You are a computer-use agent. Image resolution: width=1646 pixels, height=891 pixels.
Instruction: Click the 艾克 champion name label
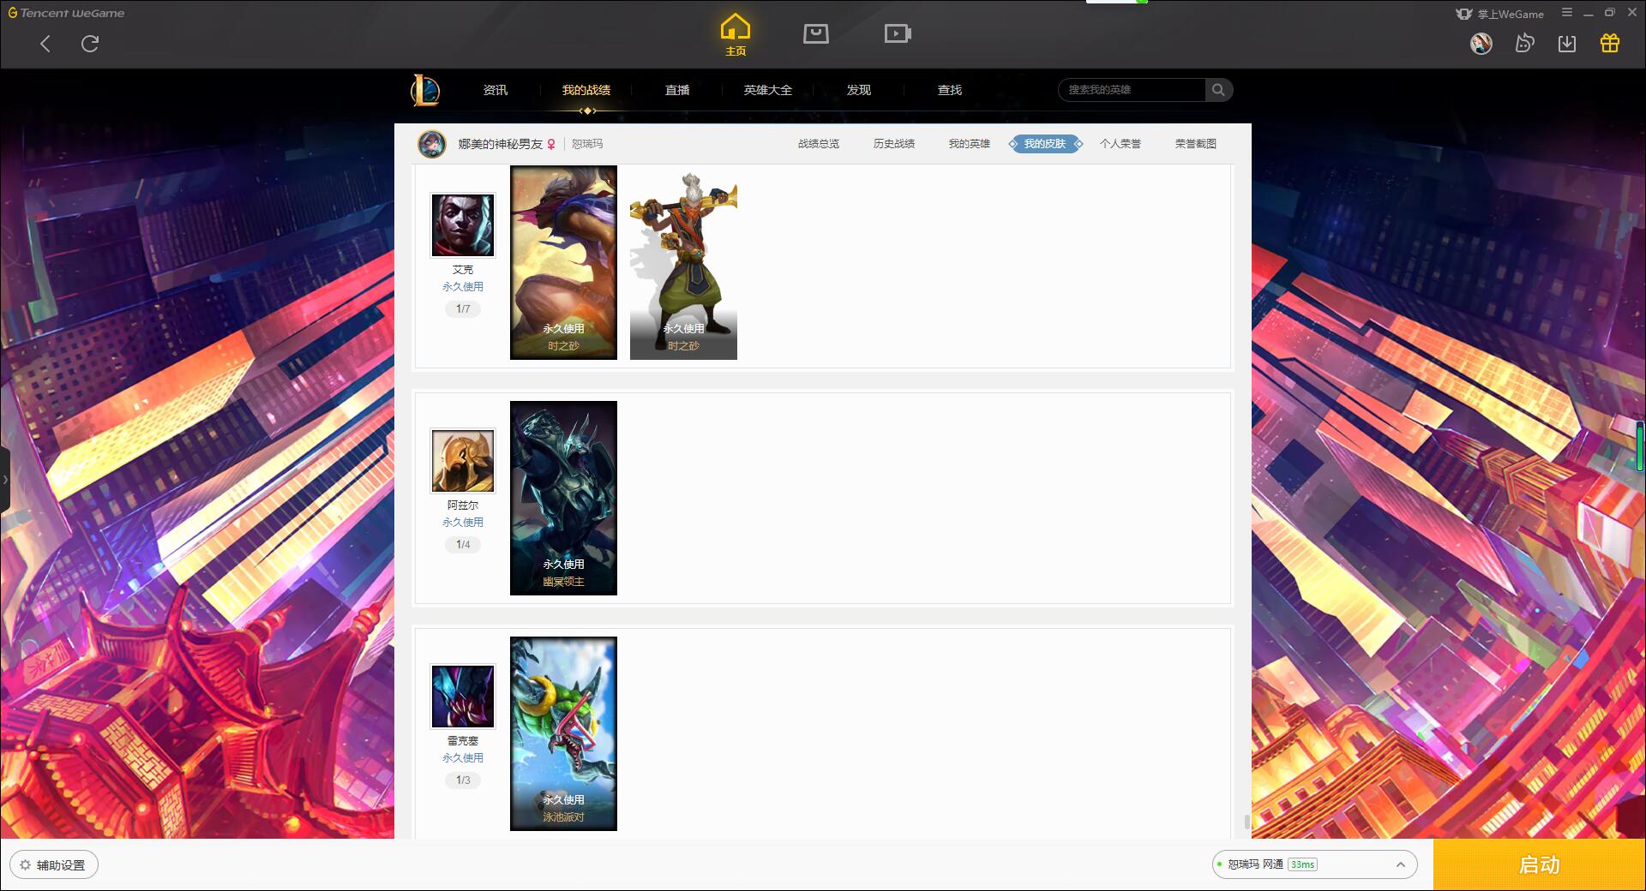click(x=463, y=270)
